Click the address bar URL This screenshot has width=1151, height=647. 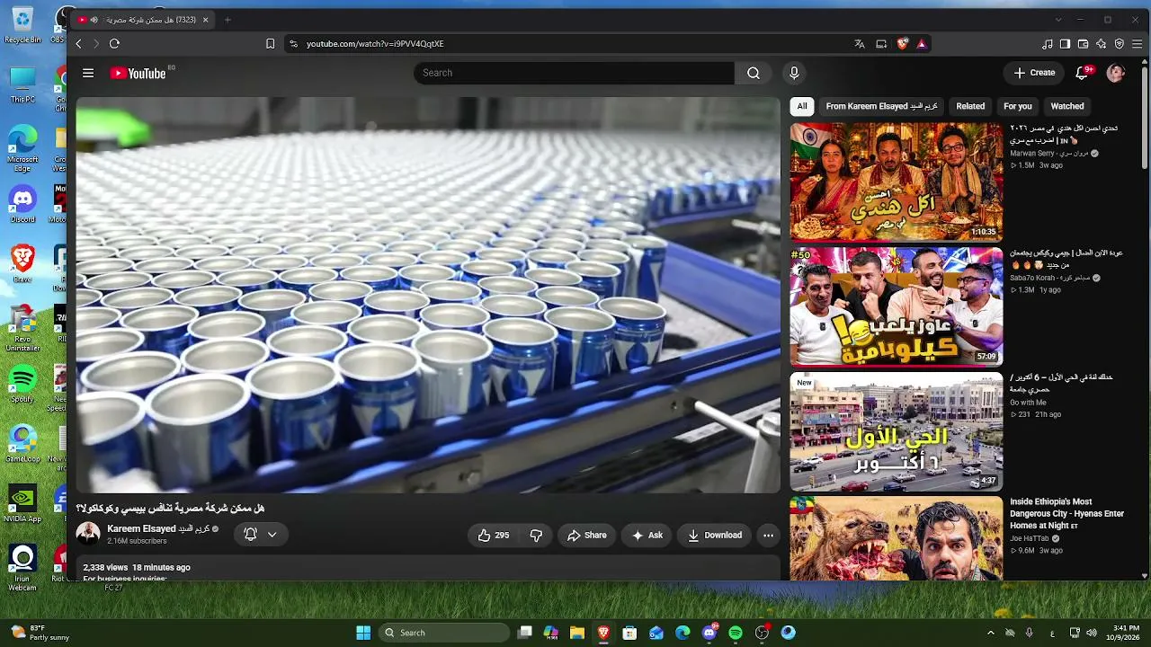pos(375,43)
